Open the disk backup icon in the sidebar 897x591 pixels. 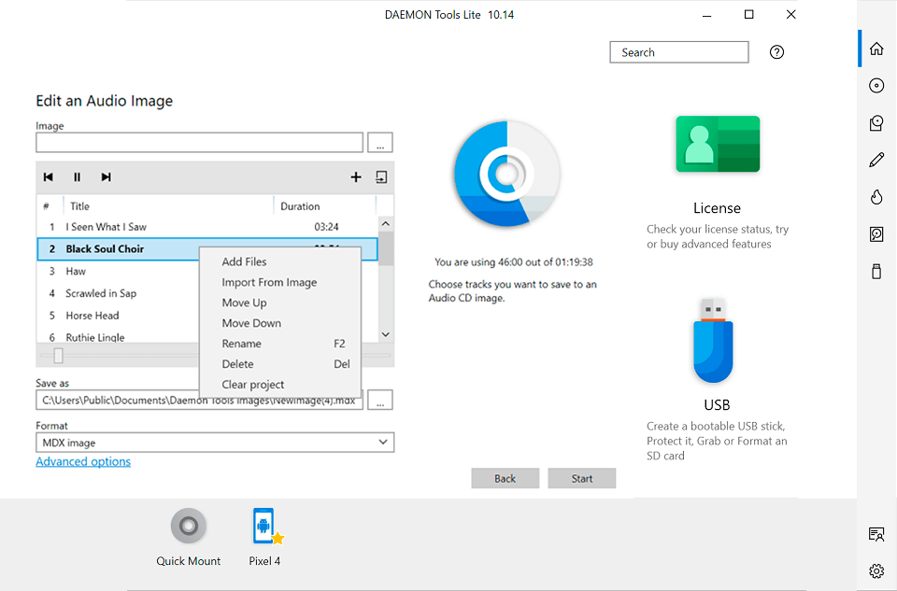click(x=876, y=233)
